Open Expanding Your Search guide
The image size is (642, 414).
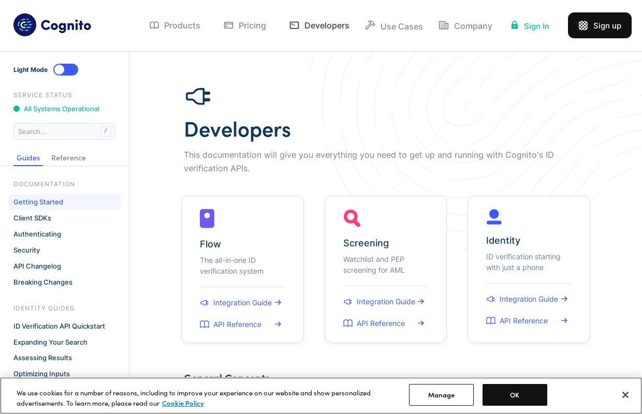[x=50, y=342]
